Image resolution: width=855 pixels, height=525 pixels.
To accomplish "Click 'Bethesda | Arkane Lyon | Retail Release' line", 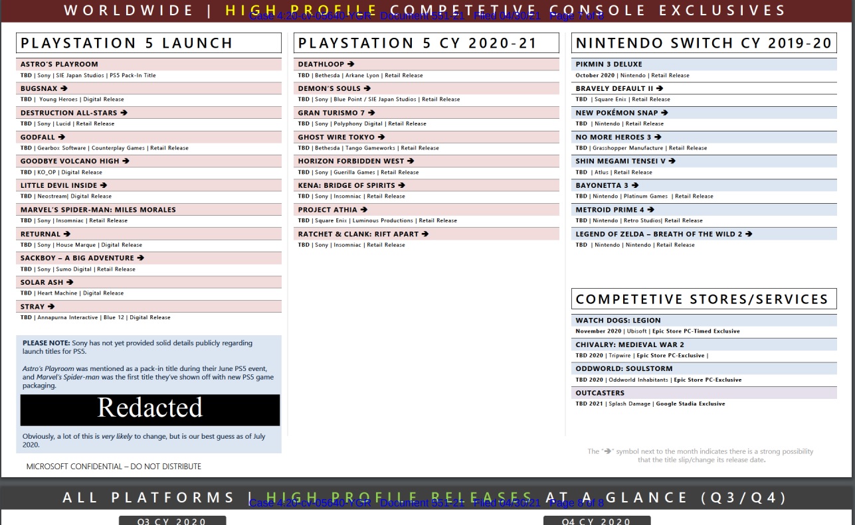I will 360,76.
